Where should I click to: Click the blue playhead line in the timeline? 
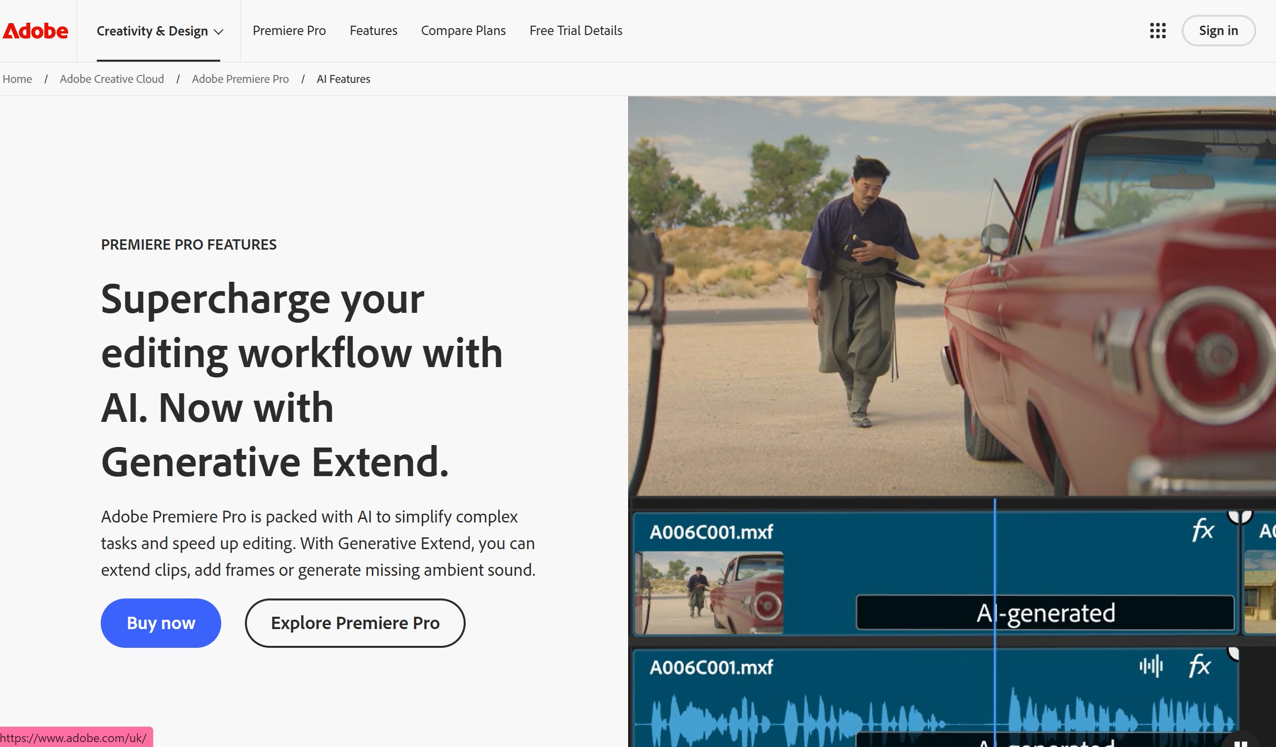click(x=995, y=622)
